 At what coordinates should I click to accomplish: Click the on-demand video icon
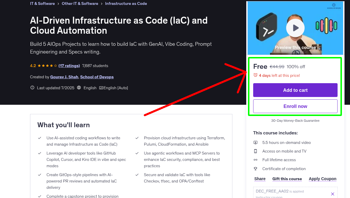pyautogui.click(x=255, y=142)
